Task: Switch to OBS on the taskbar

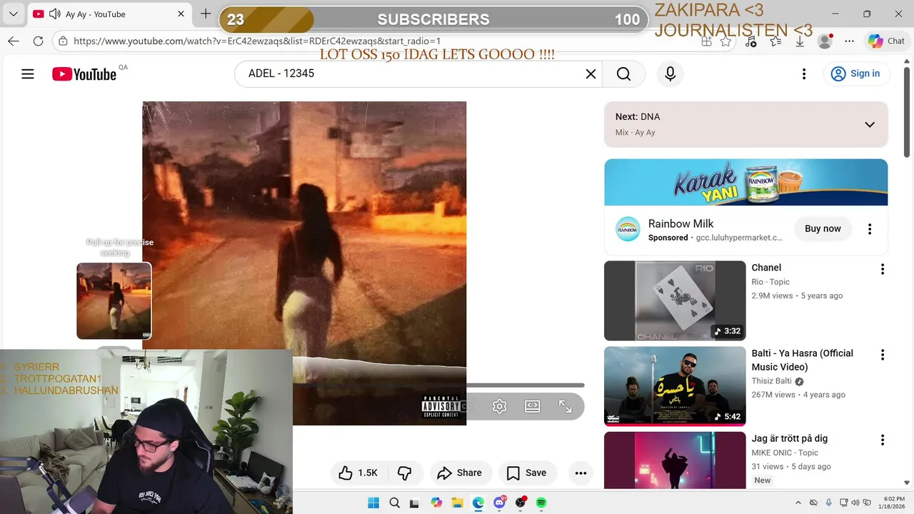Action: (521, 503)
